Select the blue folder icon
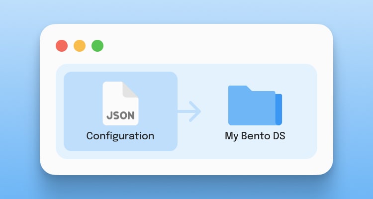373x199 pixels. pos(254,105)
